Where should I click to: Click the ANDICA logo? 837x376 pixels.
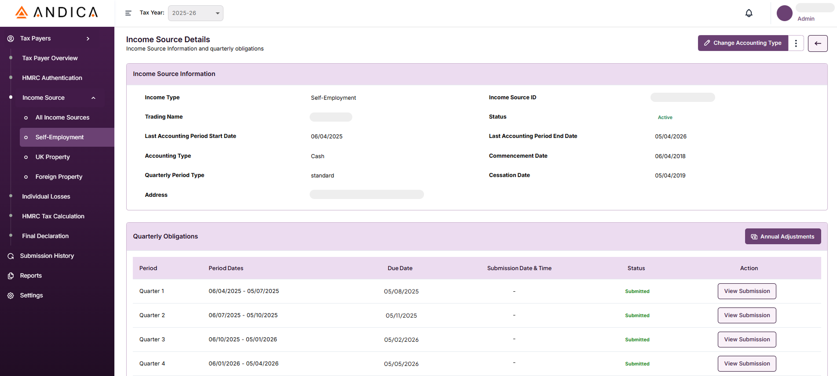(57, 12)
